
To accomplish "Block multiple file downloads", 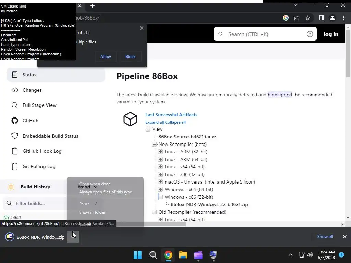I will coord(131,57).
